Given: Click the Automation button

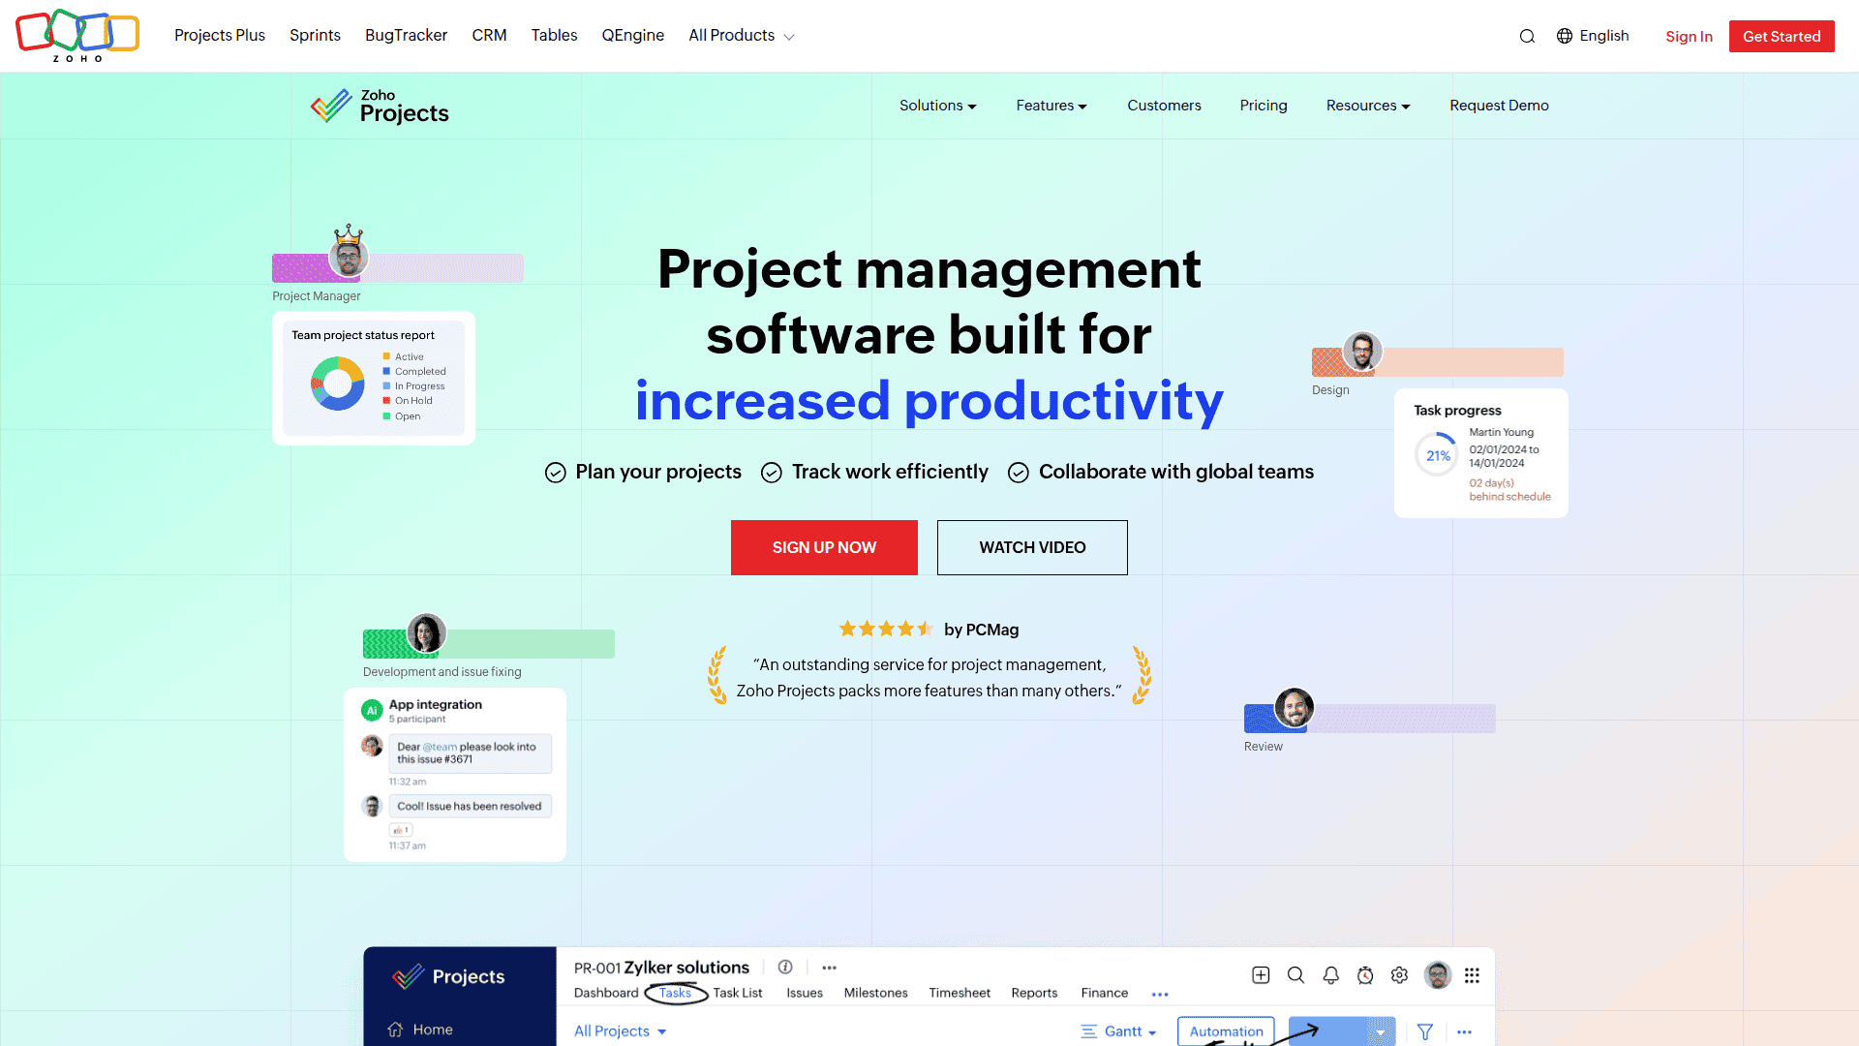Looking at the screenshot, I should [1226, 1031].
